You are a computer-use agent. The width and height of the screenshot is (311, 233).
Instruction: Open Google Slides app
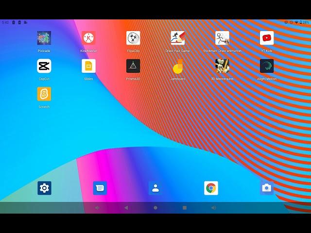click(88, 66)
